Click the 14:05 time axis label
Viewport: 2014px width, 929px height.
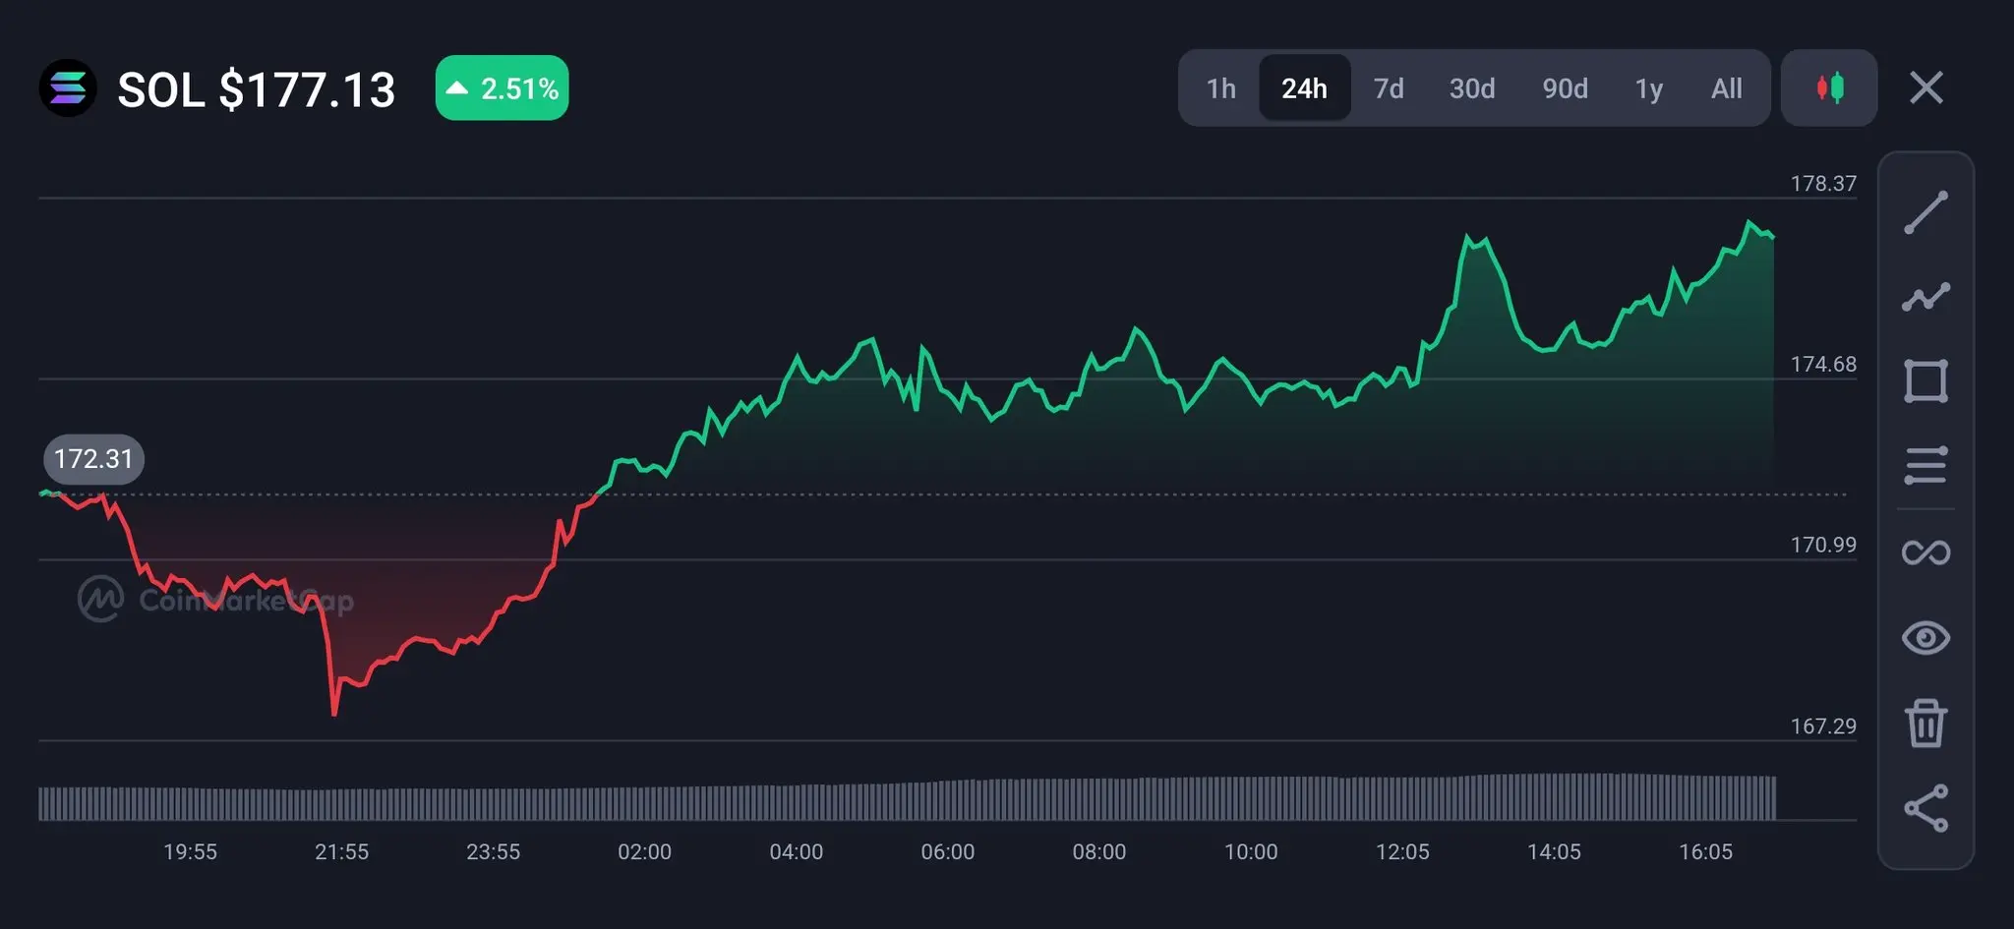pyautogui.click(x=1554, y=852)
